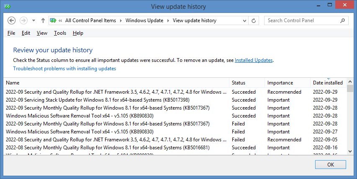Sort list by Status column header
Viewport: 357px width, 179px height.
239,83
